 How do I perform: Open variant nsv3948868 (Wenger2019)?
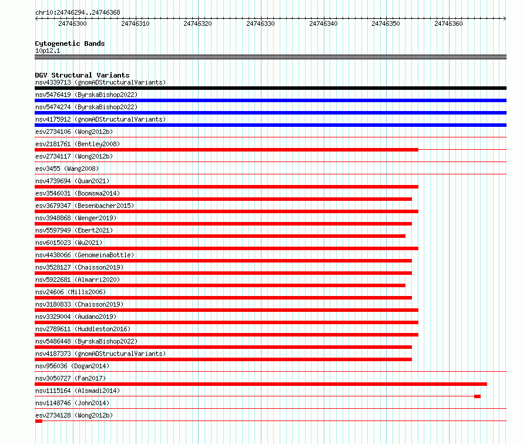[76, 218]
